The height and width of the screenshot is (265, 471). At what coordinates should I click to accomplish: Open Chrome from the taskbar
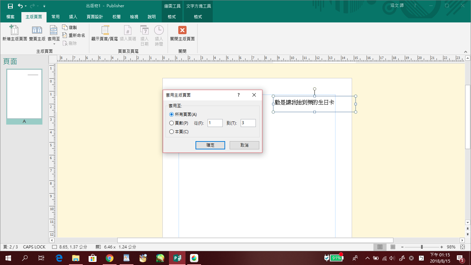point(110,258)
